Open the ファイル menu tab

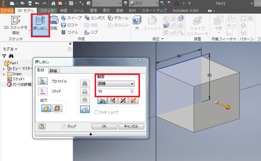[7, 11]
